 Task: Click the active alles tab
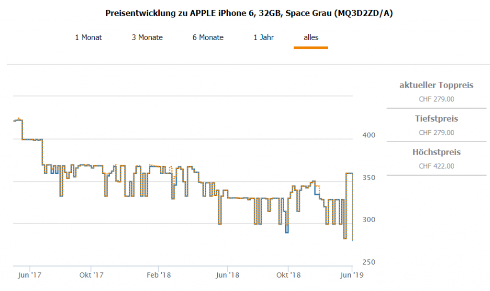coord(311,37)
